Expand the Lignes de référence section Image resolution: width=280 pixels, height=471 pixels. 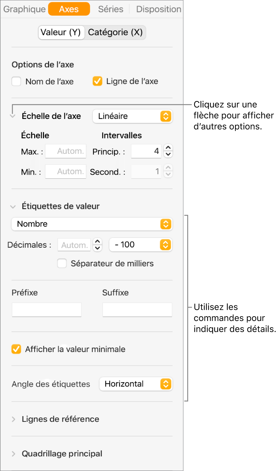(x=13, y=419)
